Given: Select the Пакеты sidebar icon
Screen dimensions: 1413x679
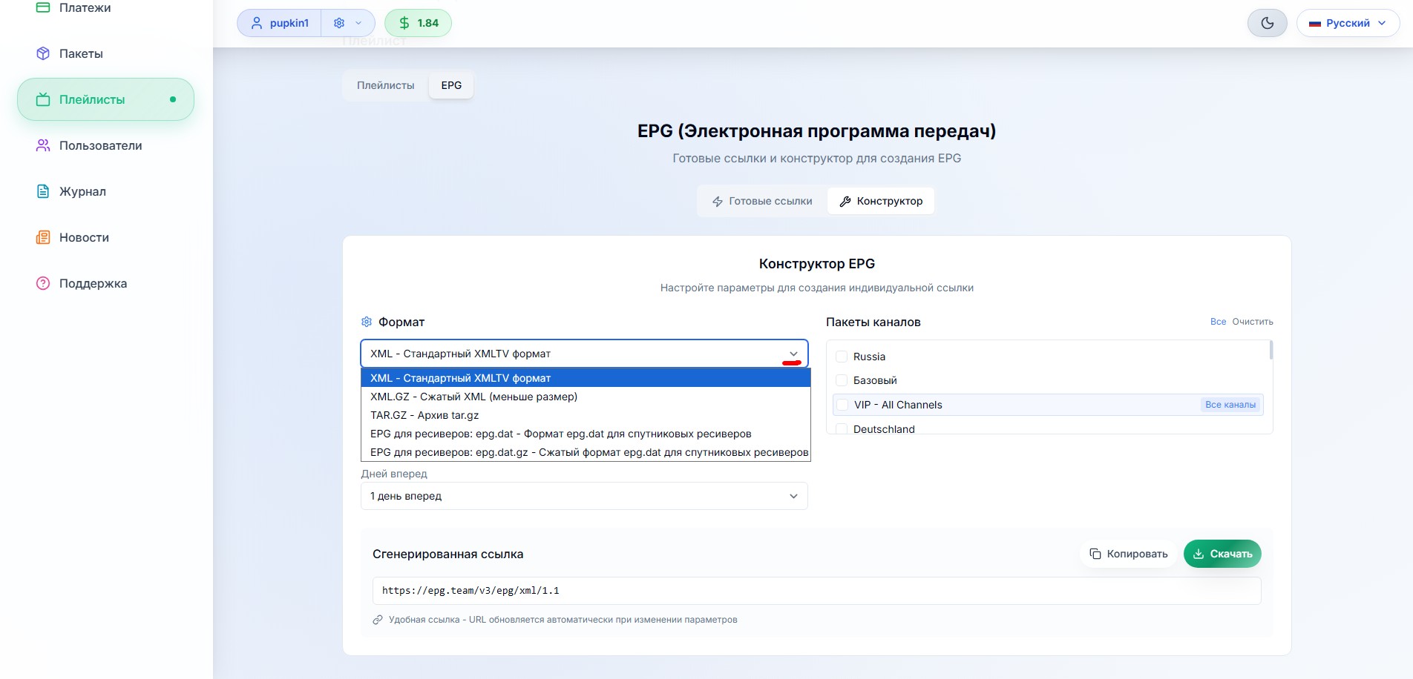Looking at the screenshot, I should tap(44, 53).
